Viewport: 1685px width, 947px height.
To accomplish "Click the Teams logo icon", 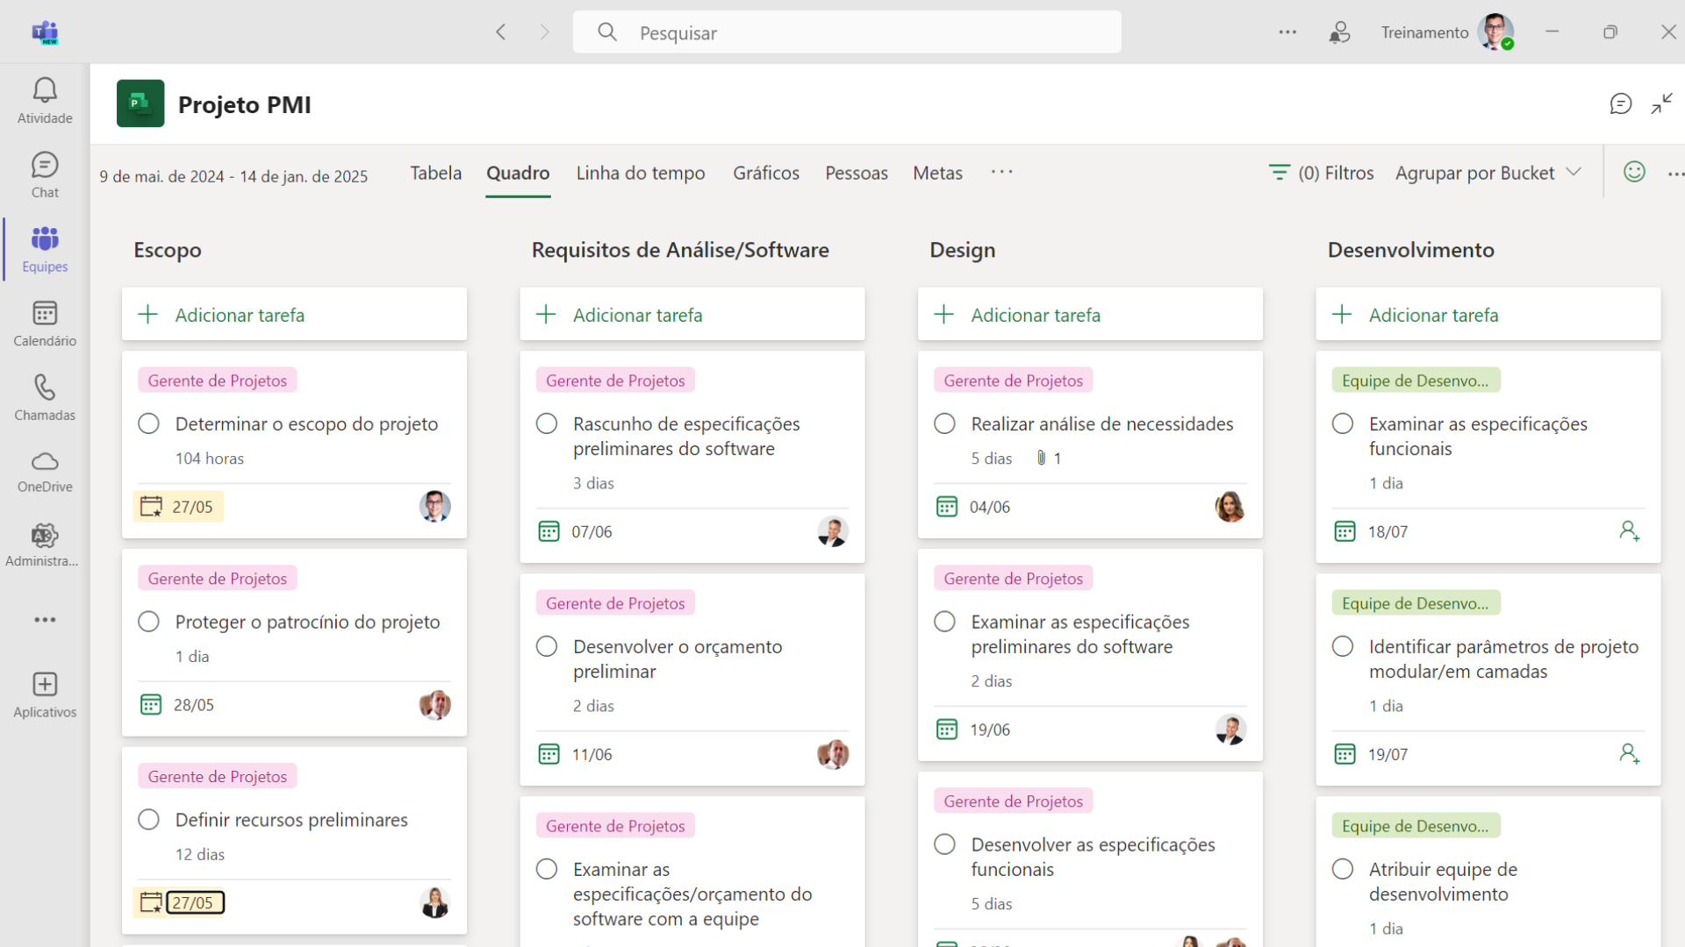I will coord(45,32).
